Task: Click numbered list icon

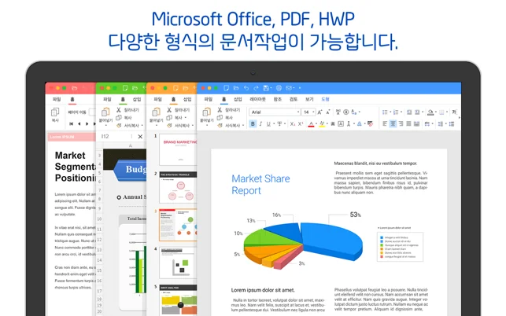Action: click(396, 112)
